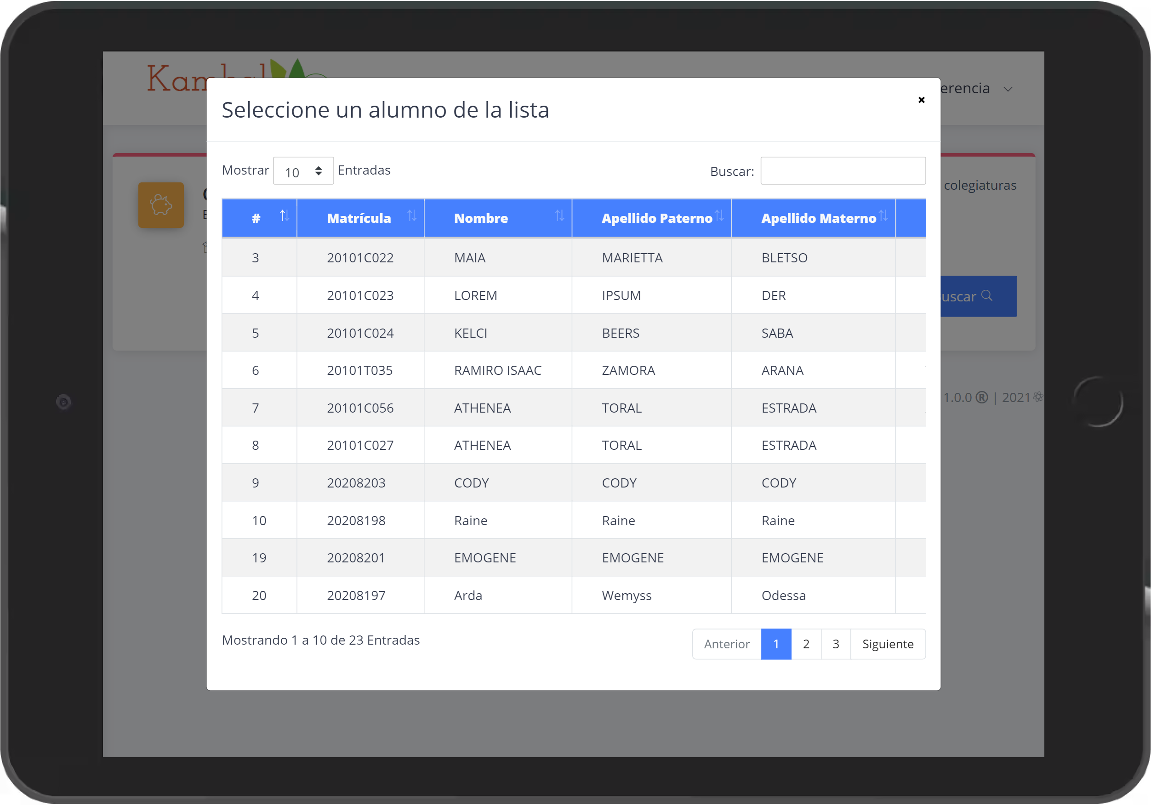
Task: Sort by Apellido Paterno column
Action: click(651, 218)
